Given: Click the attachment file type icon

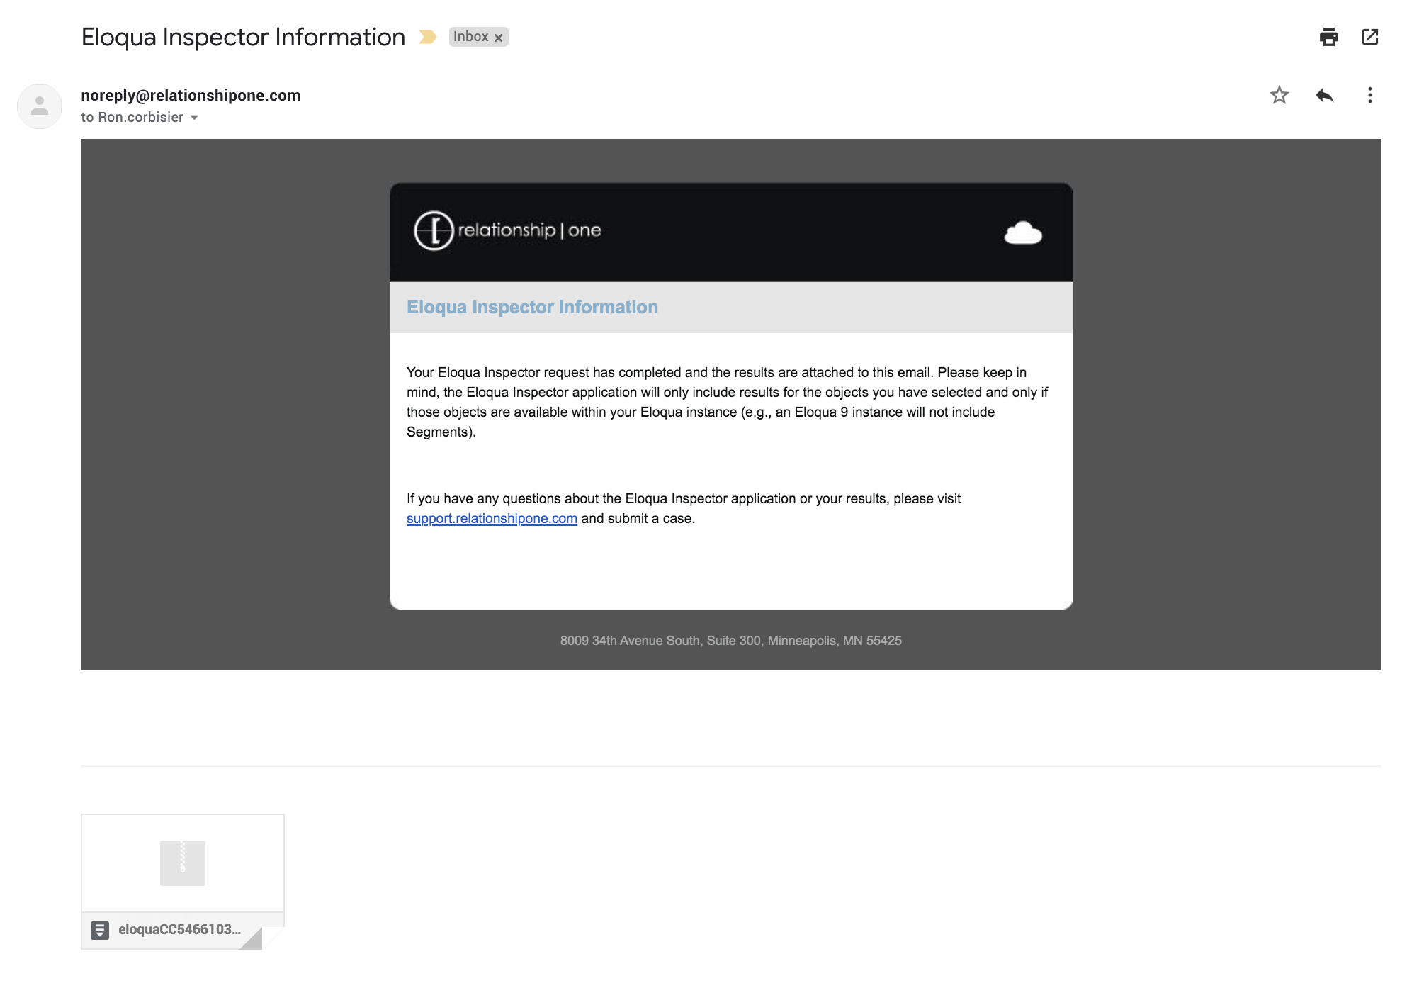Looking at the screenshot, I should tap(101, 930).
